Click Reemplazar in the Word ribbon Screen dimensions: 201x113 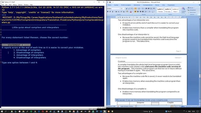192,10
